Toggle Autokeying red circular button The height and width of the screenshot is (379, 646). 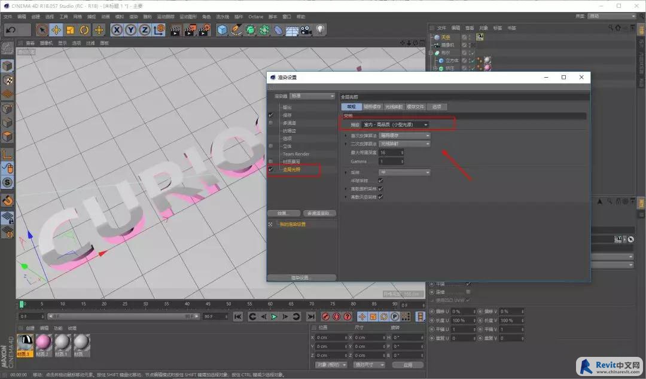(x=337, y=316)
